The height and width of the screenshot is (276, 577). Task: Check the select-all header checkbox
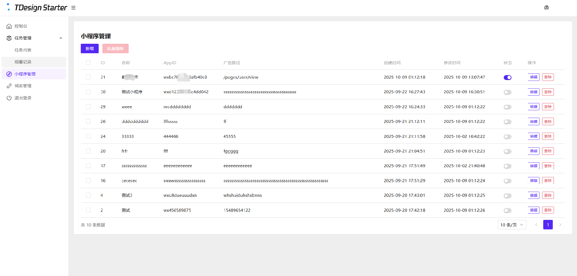[x=88, y=63]
